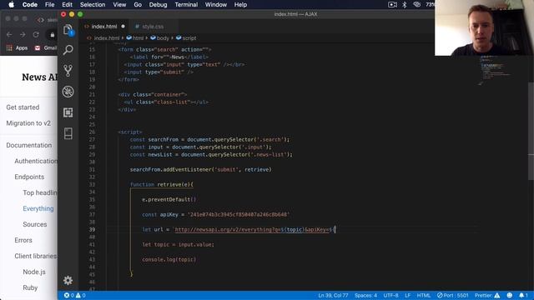The width and height of the screenshot is (534, 300).
Task: Click the script breadcrumb segment
Action: coord(186,38)
